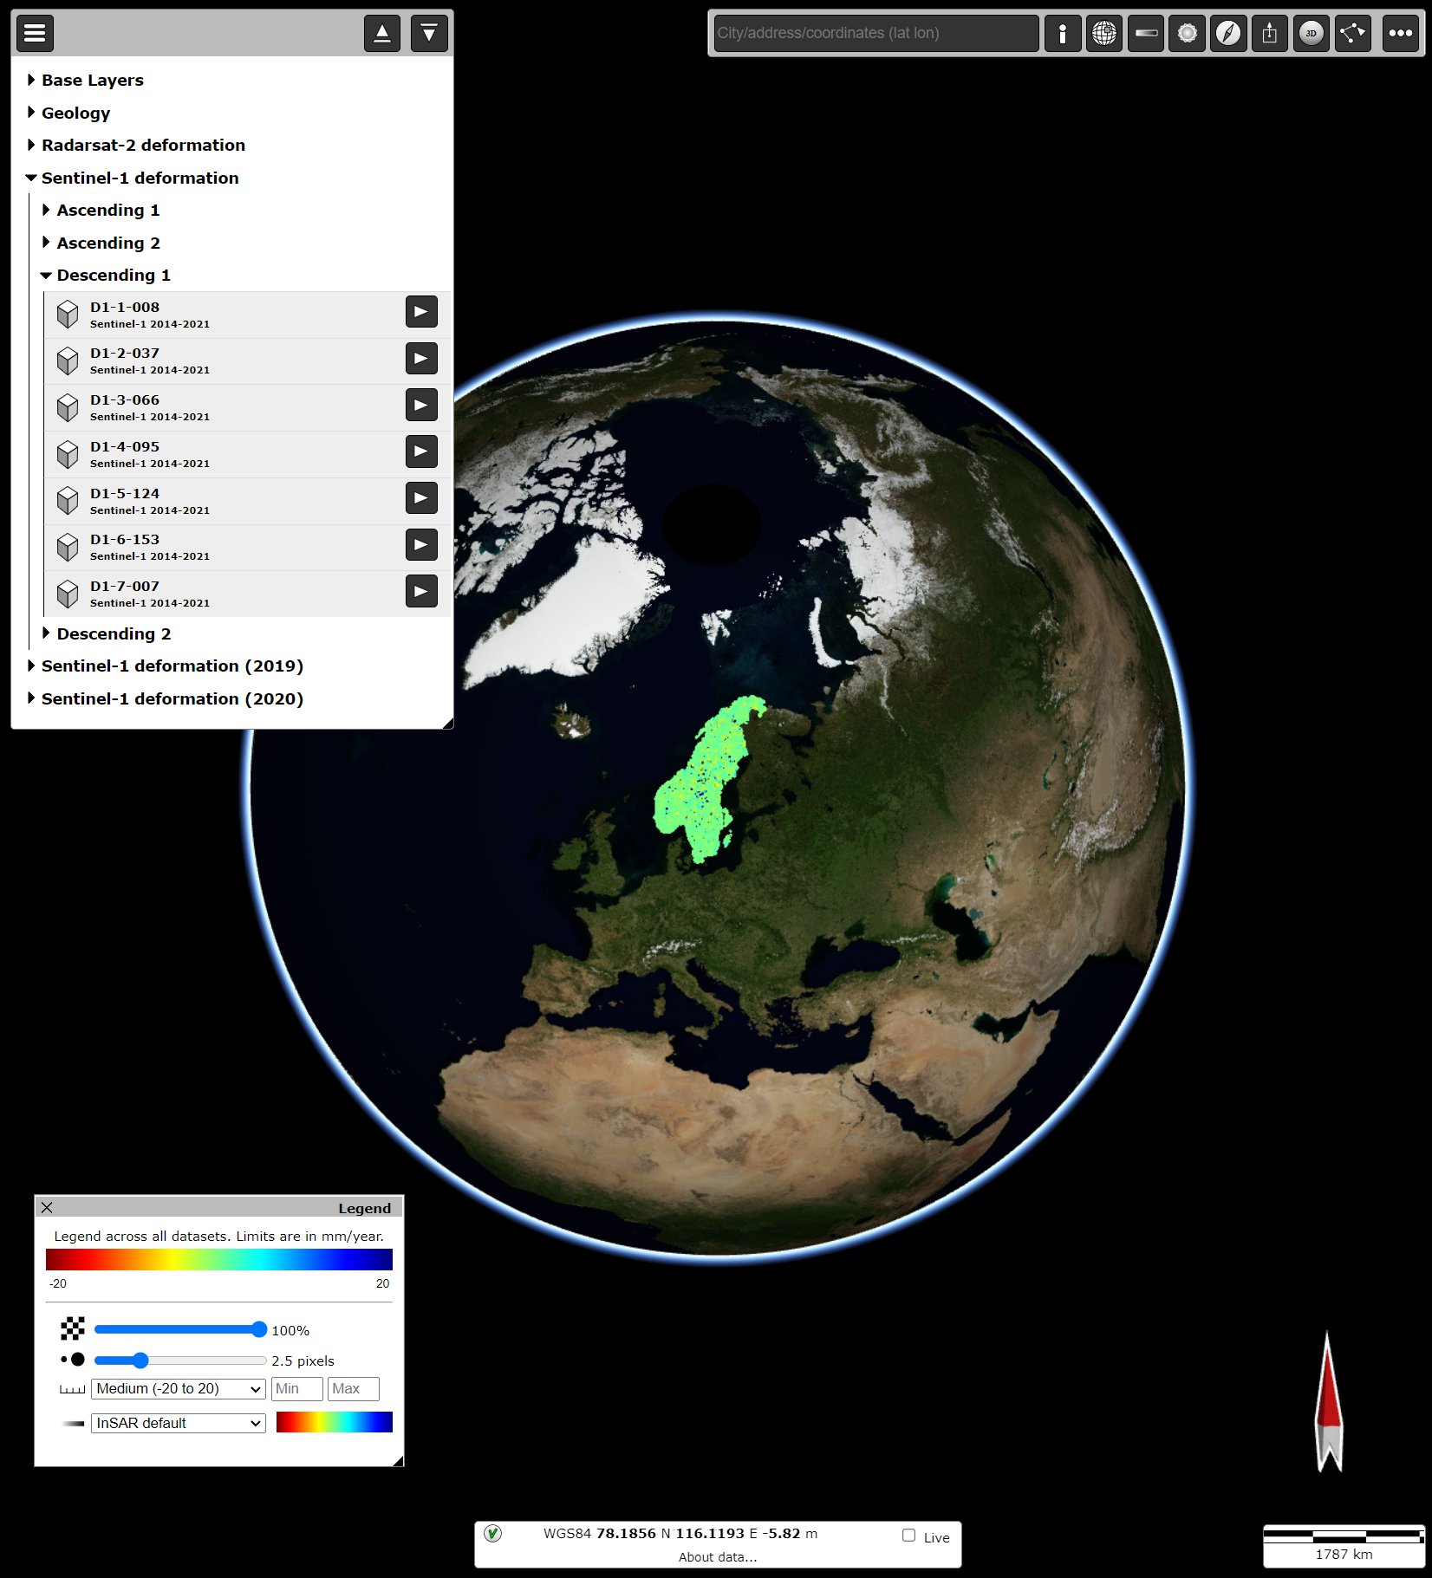
Task: Open the InSAR default colormap dropdown
Action: click(x=178, y=1423)
